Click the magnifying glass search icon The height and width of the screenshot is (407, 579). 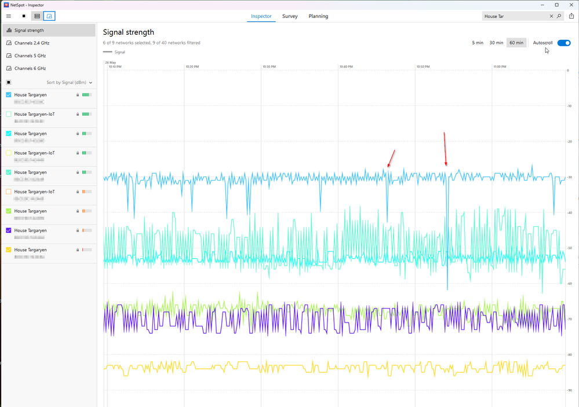click(x=559, y=16)
